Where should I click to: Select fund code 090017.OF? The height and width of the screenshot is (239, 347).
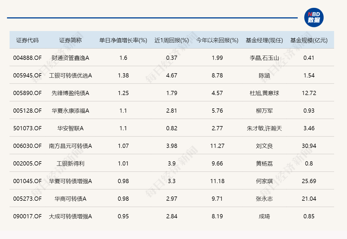[x=28, y=216]
